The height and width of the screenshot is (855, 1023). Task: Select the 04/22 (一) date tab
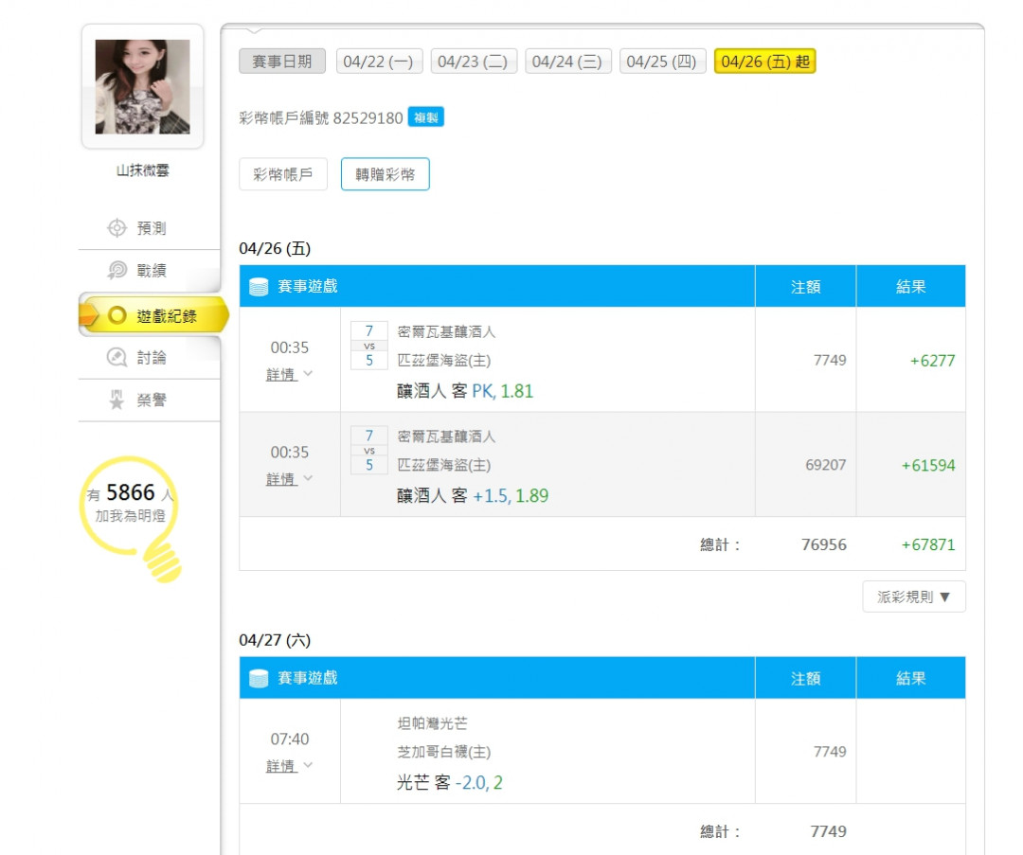379,62
